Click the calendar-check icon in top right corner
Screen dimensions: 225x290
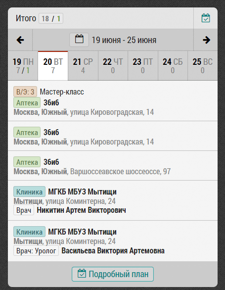pos(206,18)
